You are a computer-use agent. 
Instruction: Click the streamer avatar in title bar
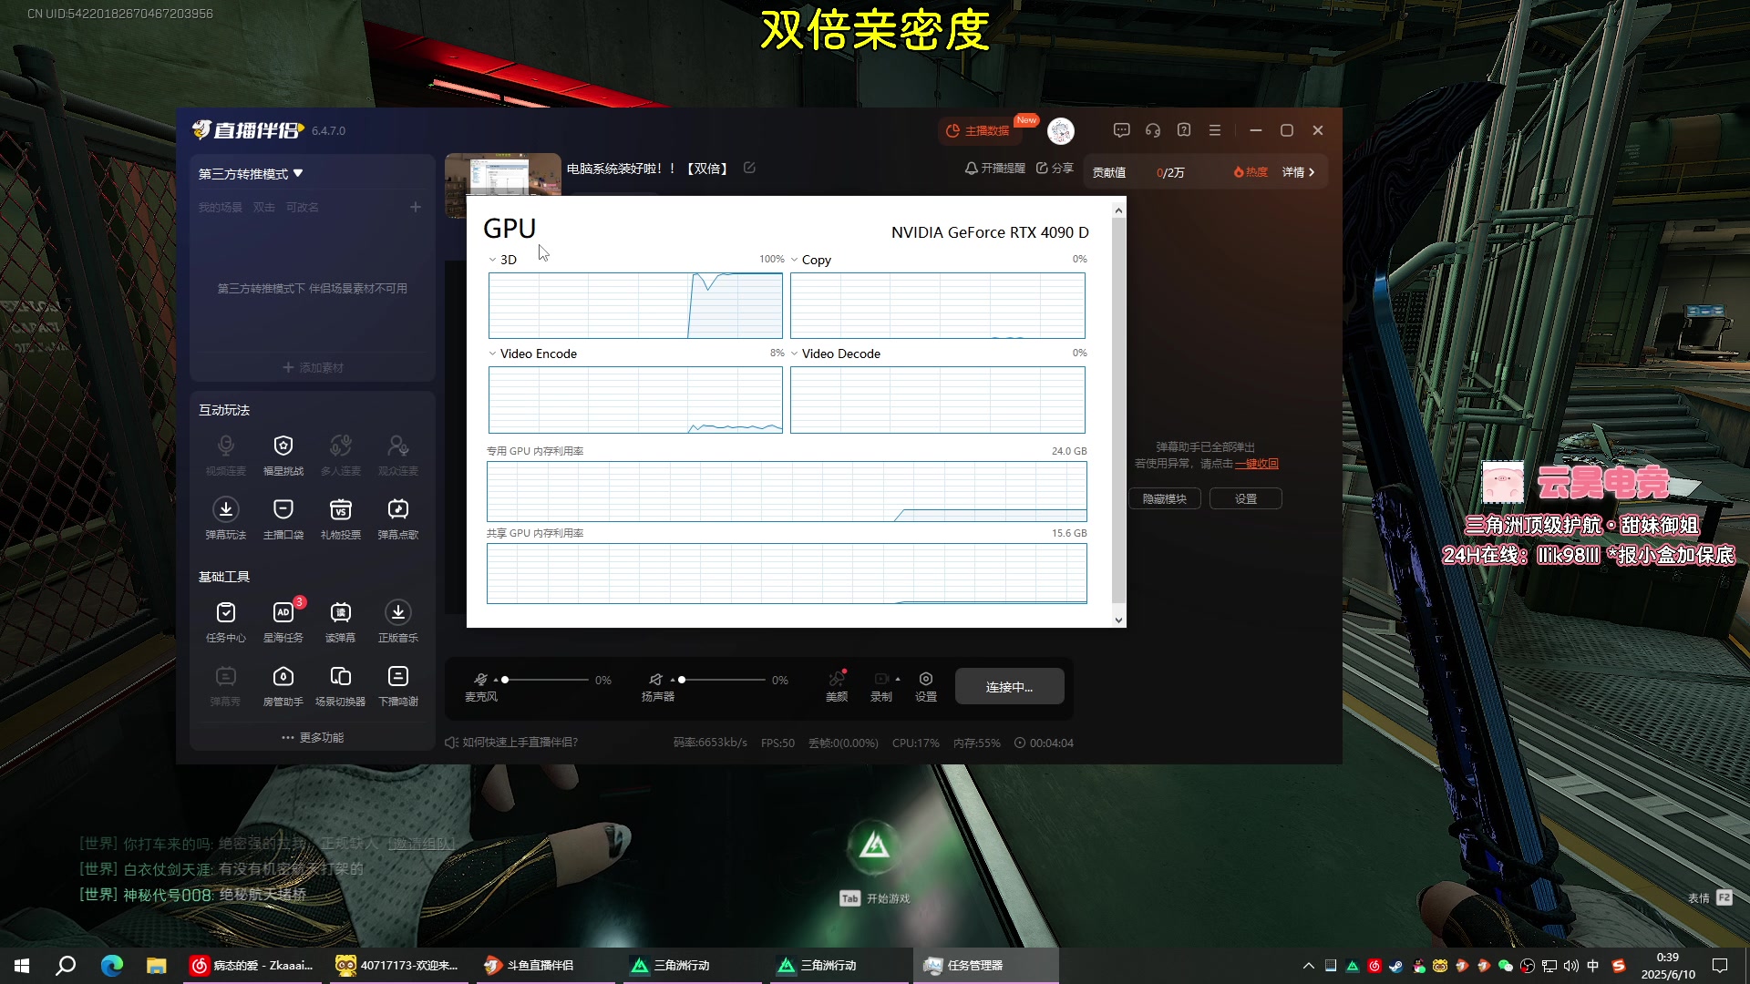point(1061,131)
